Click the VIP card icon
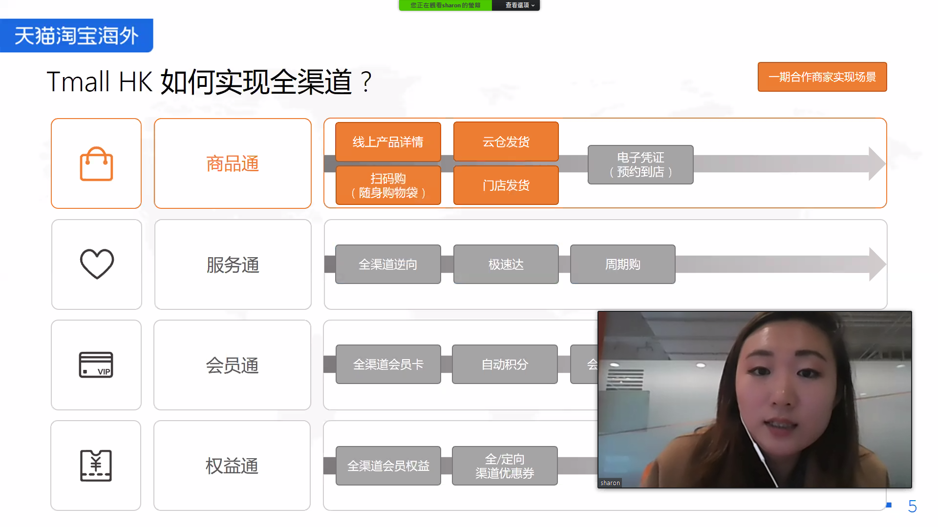Image resolution: width=938 pixels, height=527 pixels. (x=96, y=365)
